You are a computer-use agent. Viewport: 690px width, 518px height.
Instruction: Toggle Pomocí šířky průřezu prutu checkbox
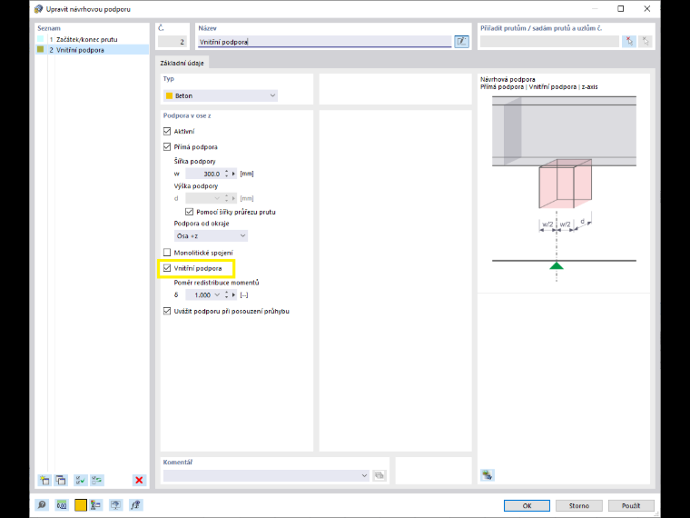(189, 212)
